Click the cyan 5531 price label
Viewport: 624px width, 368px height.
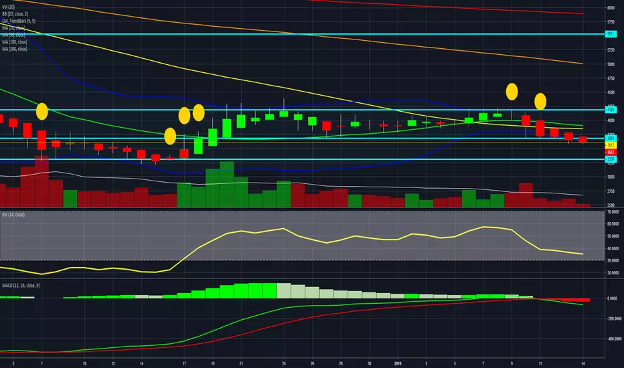click(x=611, y=34)
